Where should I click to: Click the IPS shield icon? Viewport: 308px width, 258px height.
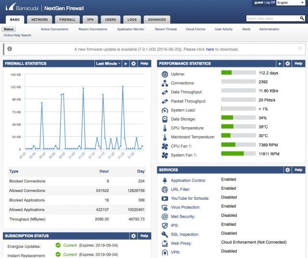[165, 225]
